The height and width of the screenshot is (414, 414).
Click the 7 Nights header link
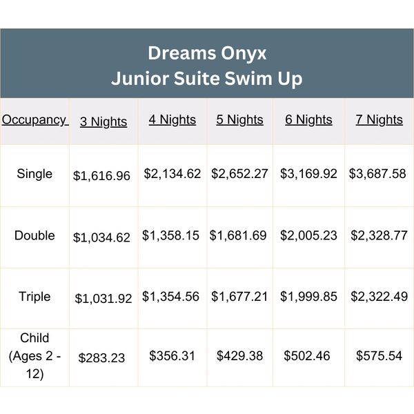(x=379, y=120)
